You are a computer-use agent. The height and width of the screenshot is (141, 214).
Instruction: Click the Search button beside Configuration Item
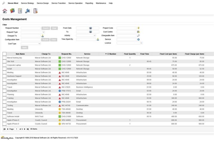point(45,40)
